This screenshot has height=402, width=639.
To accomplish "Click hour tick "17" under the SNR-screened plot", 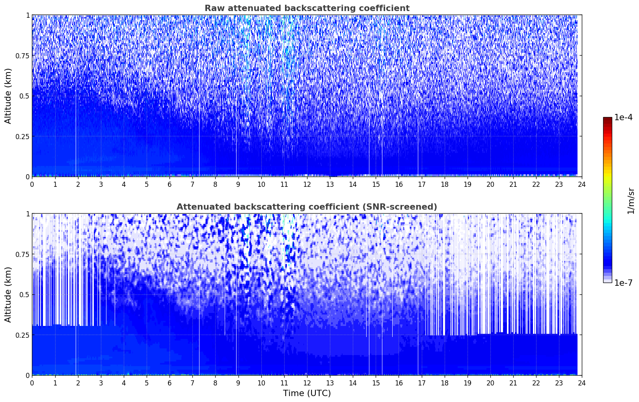I will click(421, 383).
